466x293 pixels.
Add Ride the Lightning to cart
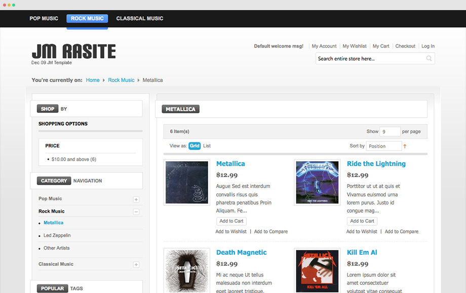click(362, 221)
